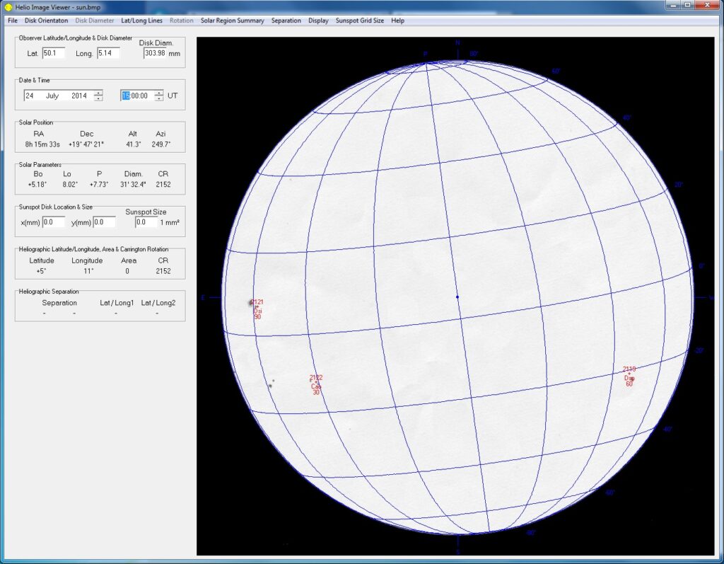This screenshot has height=564, width=724.
Task: Decrease the time with the down arrow
Action: 159,98
